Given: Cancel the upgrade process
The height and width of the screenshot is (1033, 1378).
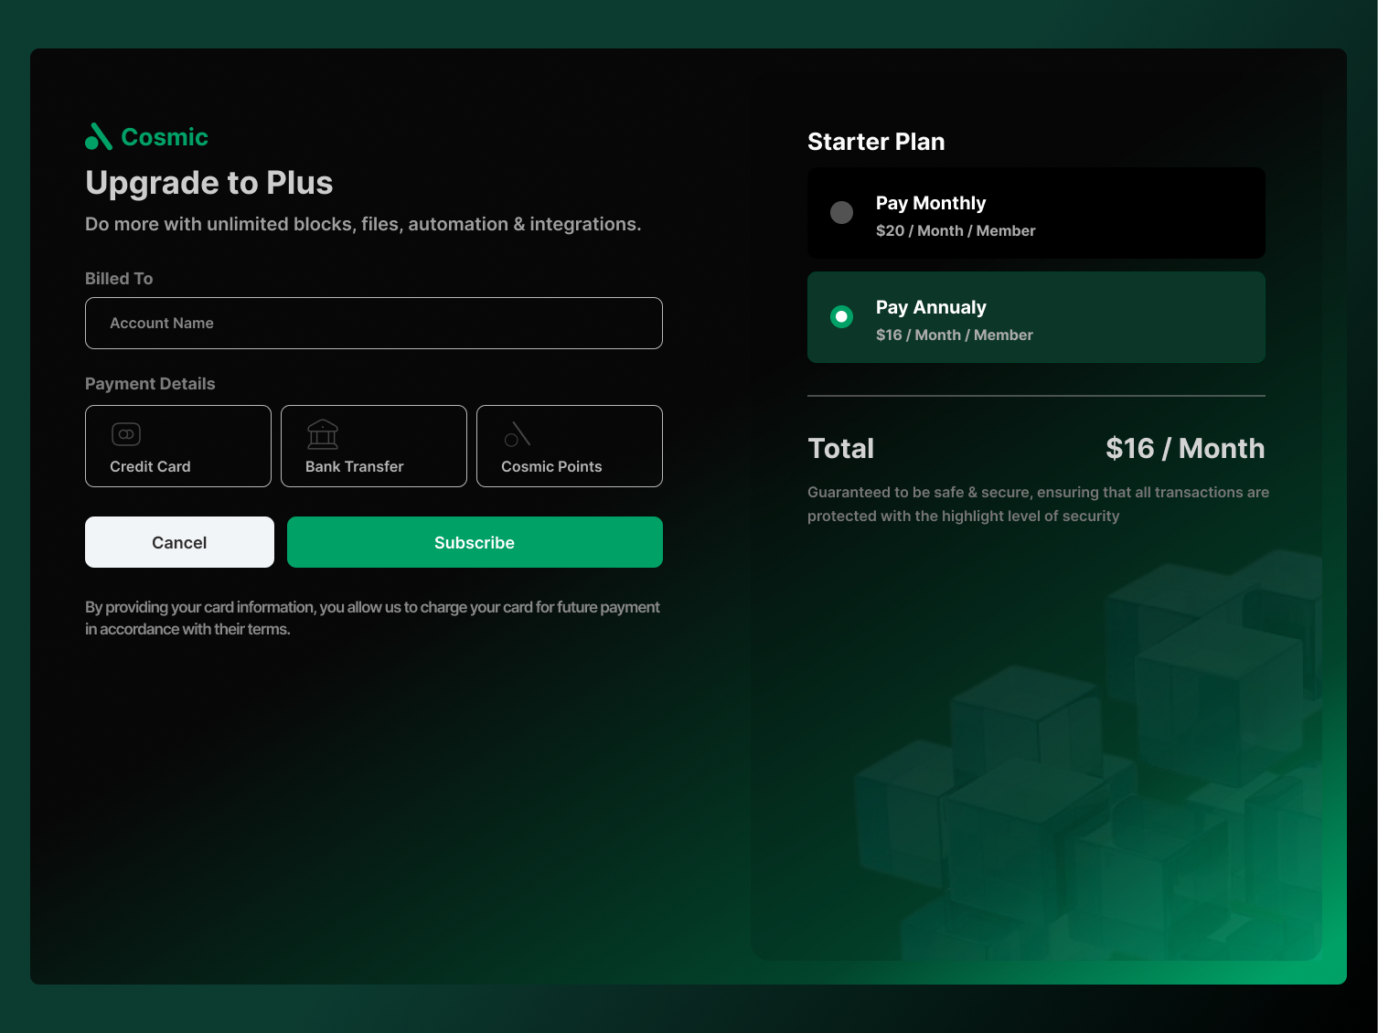Looking at the screenshot, I should 178,541.
